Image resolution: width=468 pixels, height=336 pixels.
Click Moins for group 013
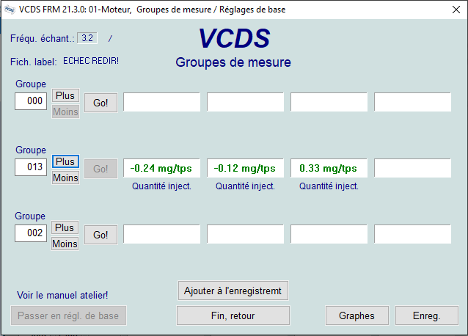(x=65, y=178)
